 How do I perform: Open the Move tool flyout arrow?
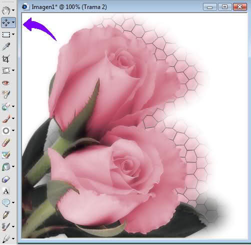click(x=13, y=22)
